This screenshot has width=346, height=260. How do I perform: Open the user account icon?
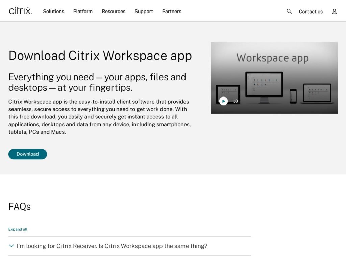pos(334,11)
